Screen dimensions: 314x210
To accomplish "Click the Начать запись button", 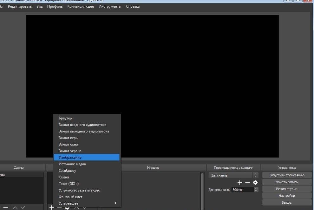I will [287, 182].
